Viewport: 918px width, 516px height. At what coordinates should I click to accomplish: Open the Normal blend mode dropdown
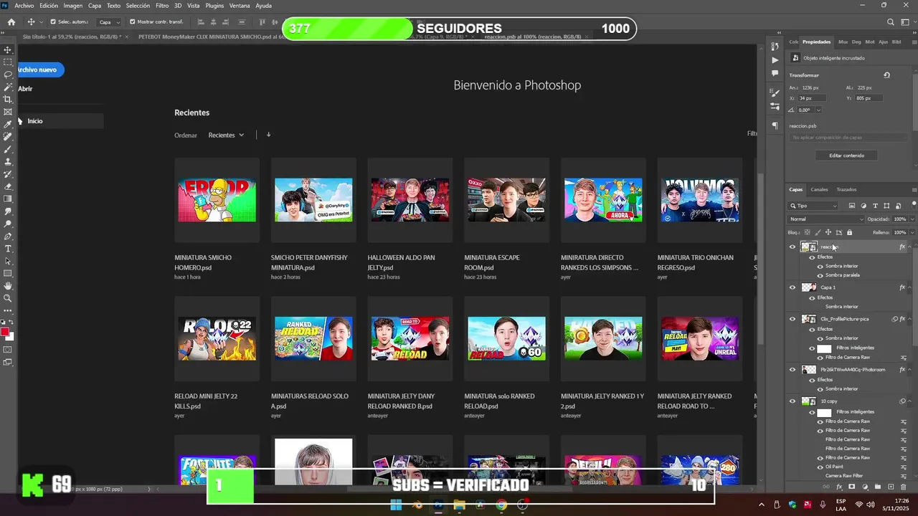point(826,219)
